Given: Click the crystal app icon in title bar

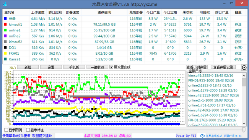Looking at the screenshot, I should point(5,4).
